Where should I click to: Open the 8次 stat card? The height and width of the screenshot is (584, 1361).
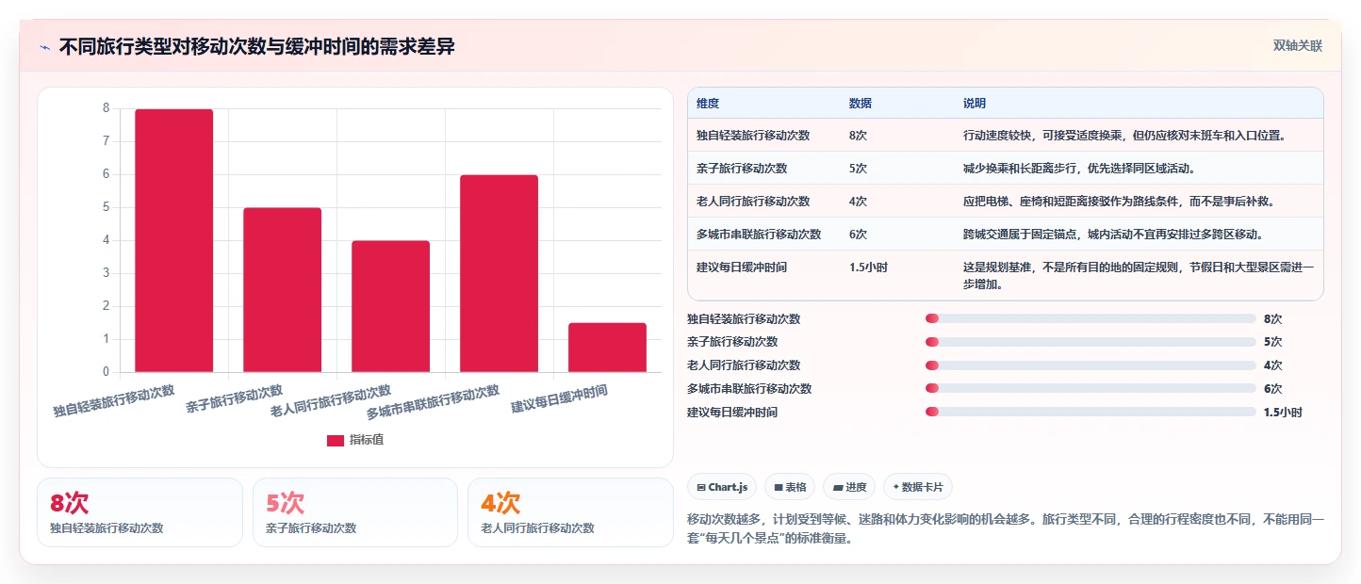(140, 511)
